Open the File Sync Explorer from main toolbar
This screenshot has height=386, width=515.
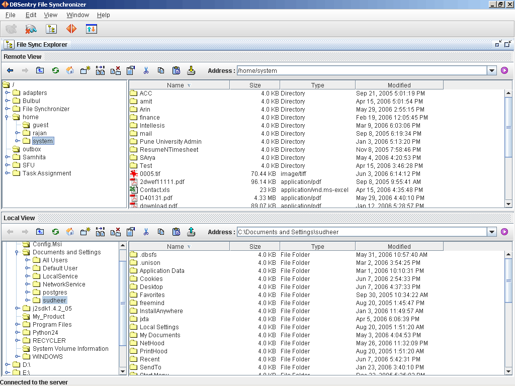click(x=51, y=29)
